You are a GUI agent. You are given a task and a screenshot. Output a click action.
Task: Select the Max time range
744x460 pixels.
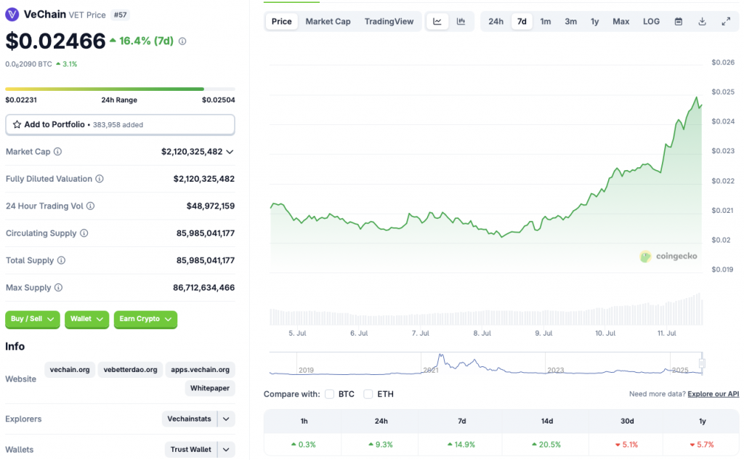pos(620,21)
